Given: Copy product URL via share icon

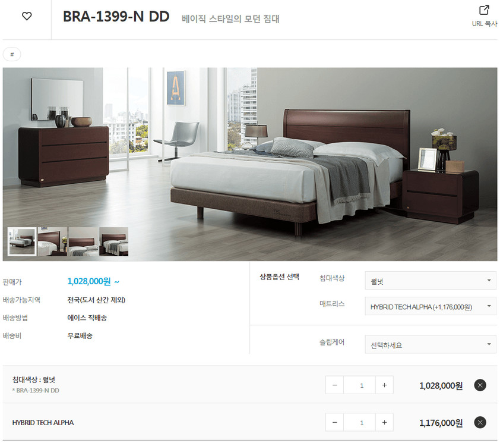Looking at the screenshot, I should click(484, 15).
